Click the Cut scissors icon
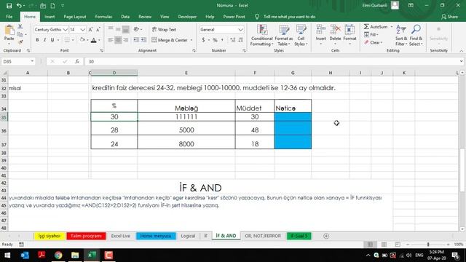The width and height of the screenshot is (466, 262). click(x=20, y=27)
